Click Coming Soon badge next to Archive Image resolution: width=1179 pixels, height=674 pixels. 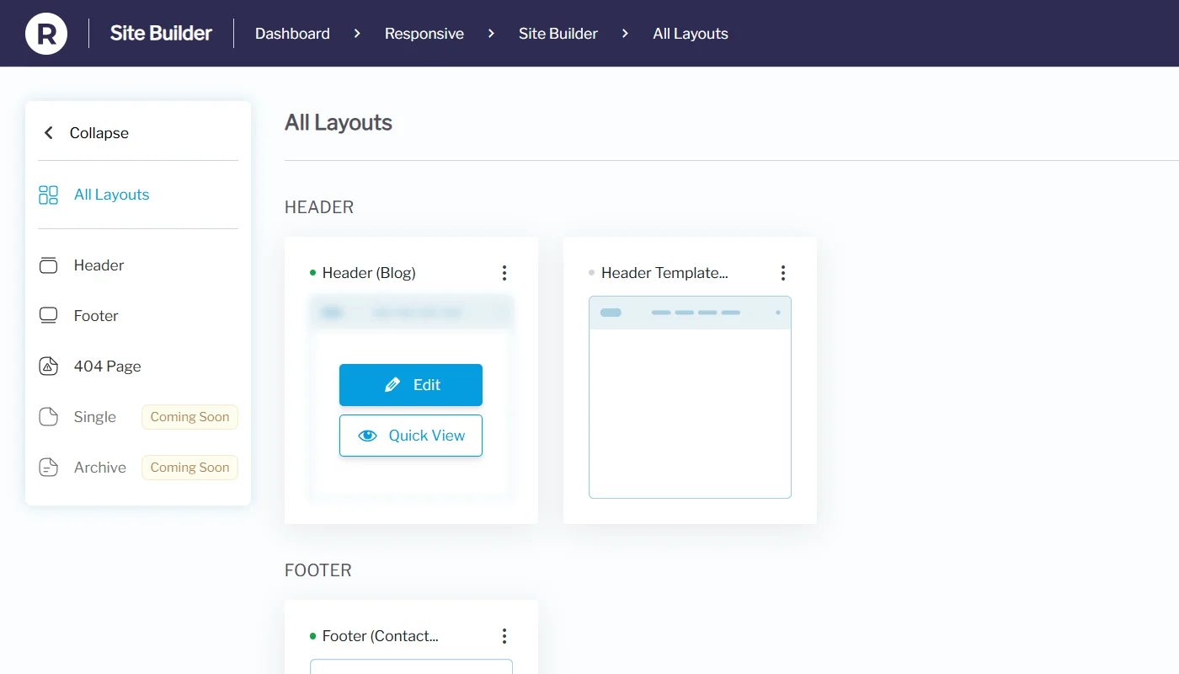pos(189,468)
